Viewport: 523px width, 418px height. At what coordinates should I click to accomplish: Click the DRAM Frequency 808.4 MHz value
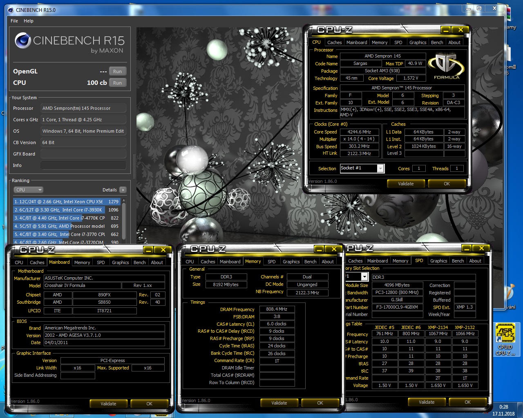click(277, 309)
